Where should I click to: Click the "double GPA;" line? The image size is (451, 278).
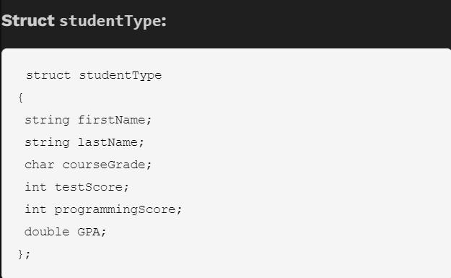[65, 232]
